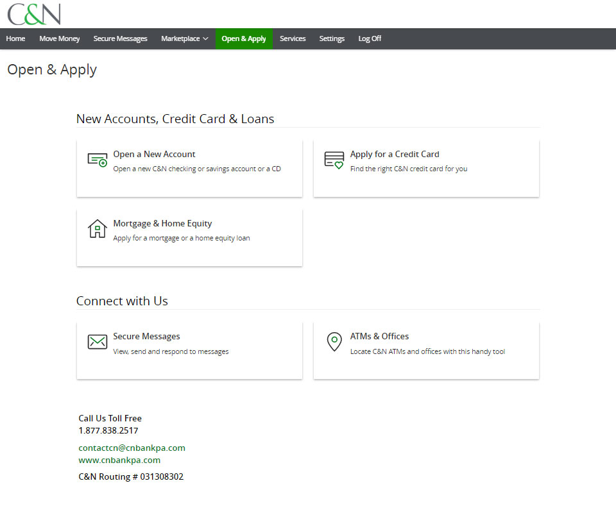Click the C&N bank logo
616x506 pixels.
(34, 14)
